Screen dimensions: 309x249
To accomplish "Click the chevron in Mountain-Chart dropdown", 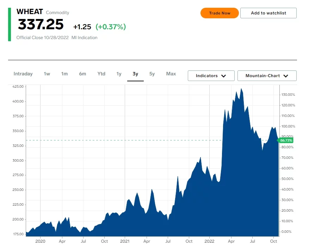I will [x=286, y=76].
